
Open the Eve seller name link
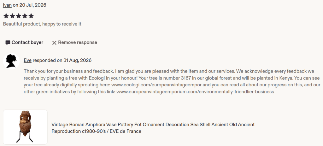coord(28,61)
